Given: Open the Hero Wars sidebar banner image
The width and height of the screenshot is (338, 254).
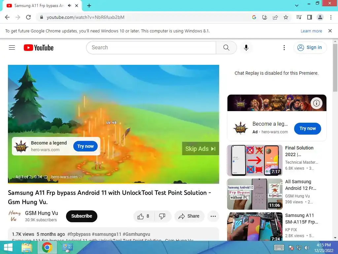Looking at the screenshot, I should point(277,103).
